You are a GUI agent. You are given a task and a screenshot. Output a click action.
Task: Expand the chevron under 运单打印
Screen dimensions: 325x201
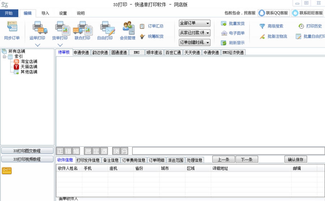(38, 45)
